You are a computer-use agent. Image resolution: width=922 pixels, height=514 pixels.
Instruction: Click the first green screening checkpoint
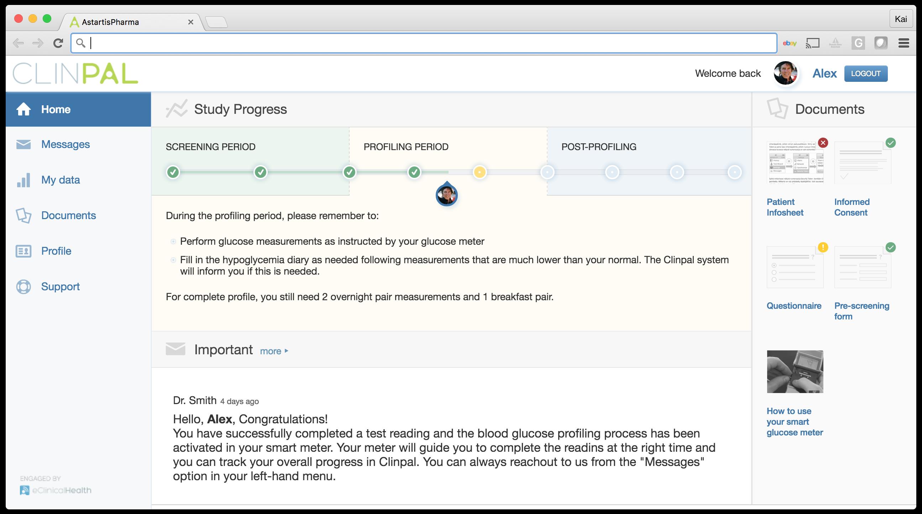click(173, 172)
